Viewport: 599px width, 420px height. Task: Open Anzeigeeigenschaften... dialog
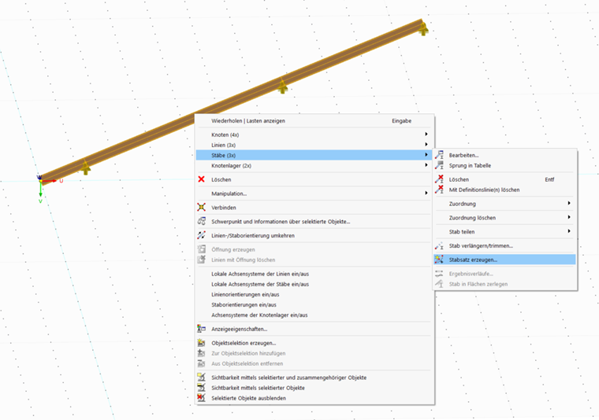tap(314, 329)
